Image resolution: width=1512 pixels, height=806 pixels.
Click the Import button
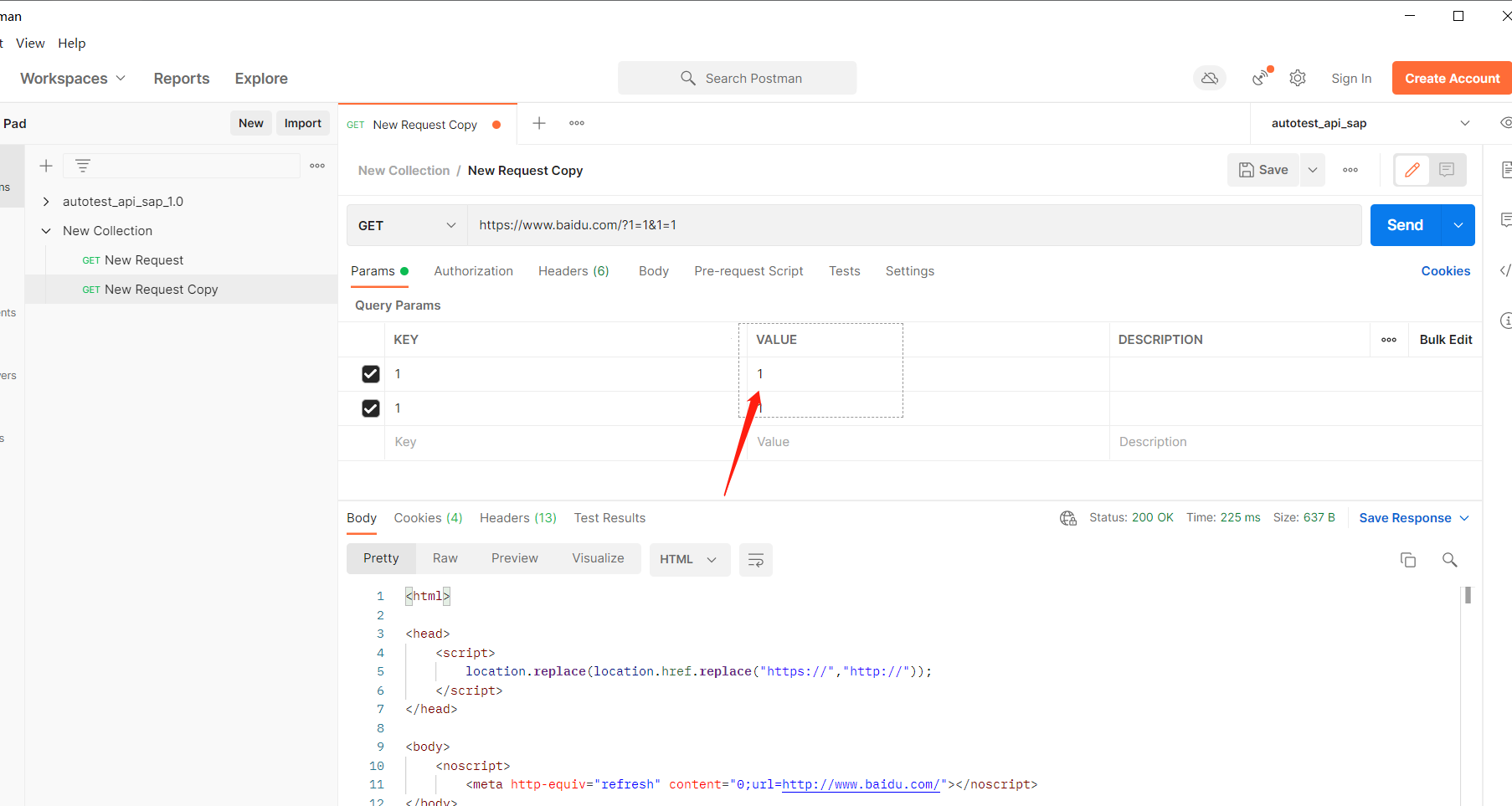pos(303,123)
